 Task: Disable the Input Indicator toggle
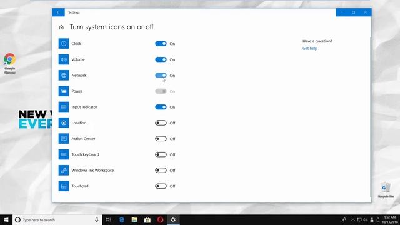[x=161, y=107]
